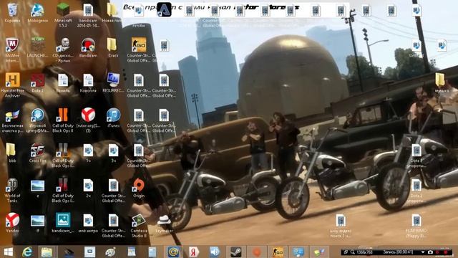458x258 pixels.
Task: Launch the Bandicam shortcut with red circle
Action: point(88,47)
